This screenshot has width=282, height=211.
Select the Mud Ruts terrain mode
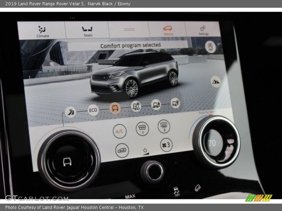coord(156,104)
